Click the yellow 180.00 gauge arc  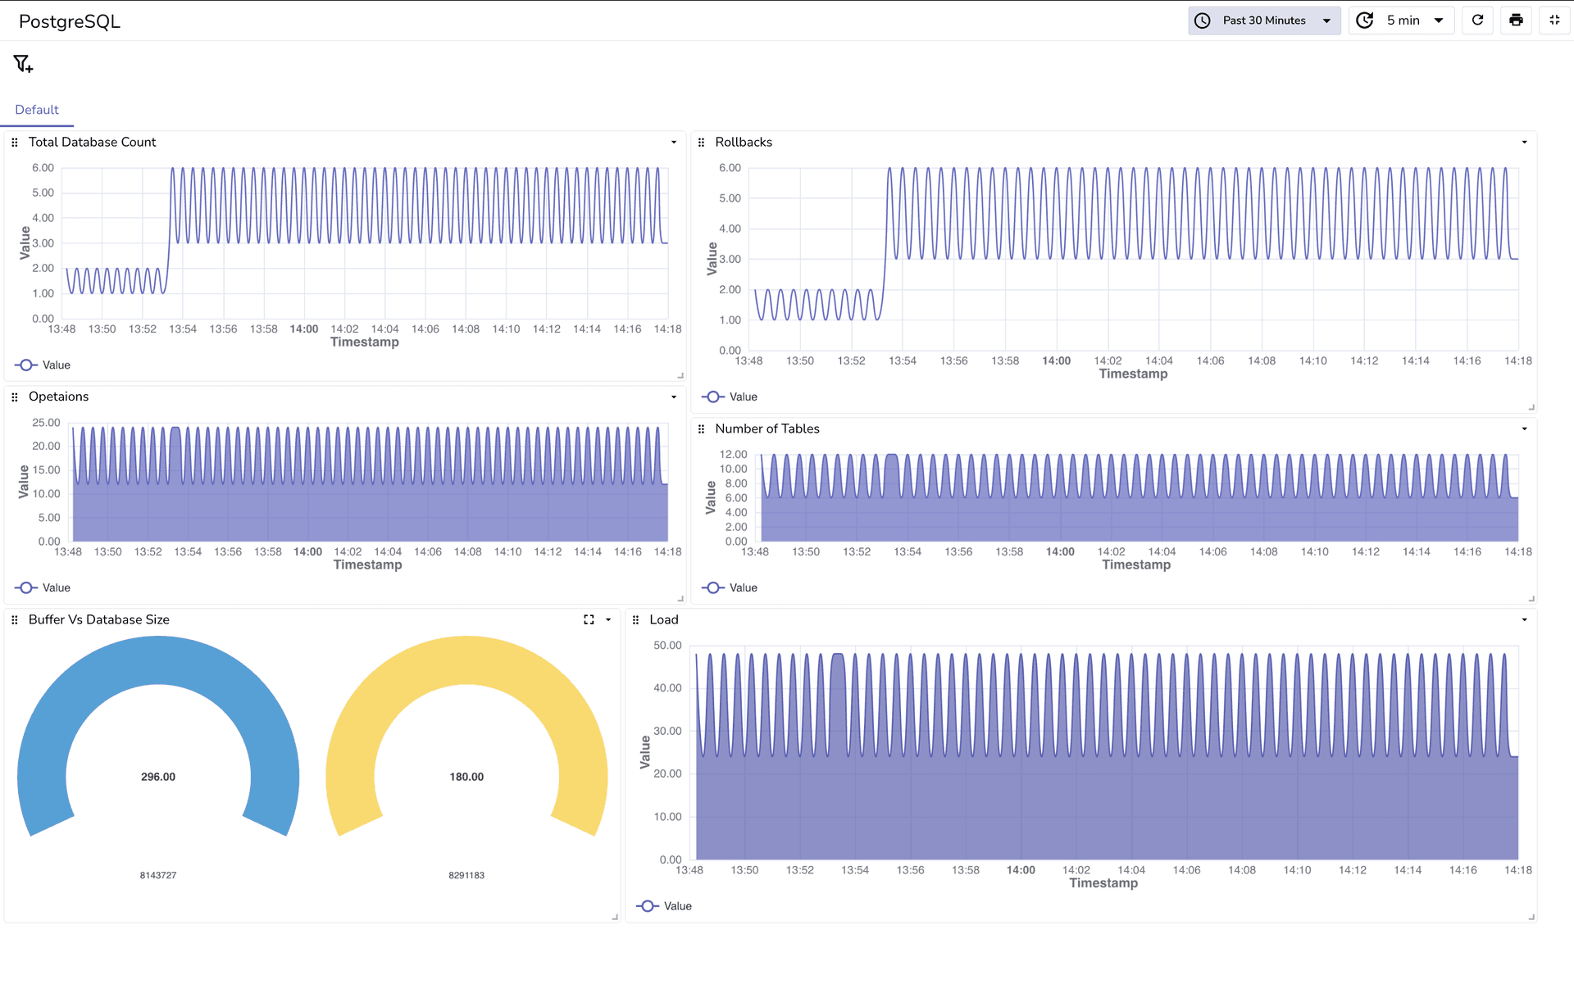pyautogui.click(x=466, y=660)
